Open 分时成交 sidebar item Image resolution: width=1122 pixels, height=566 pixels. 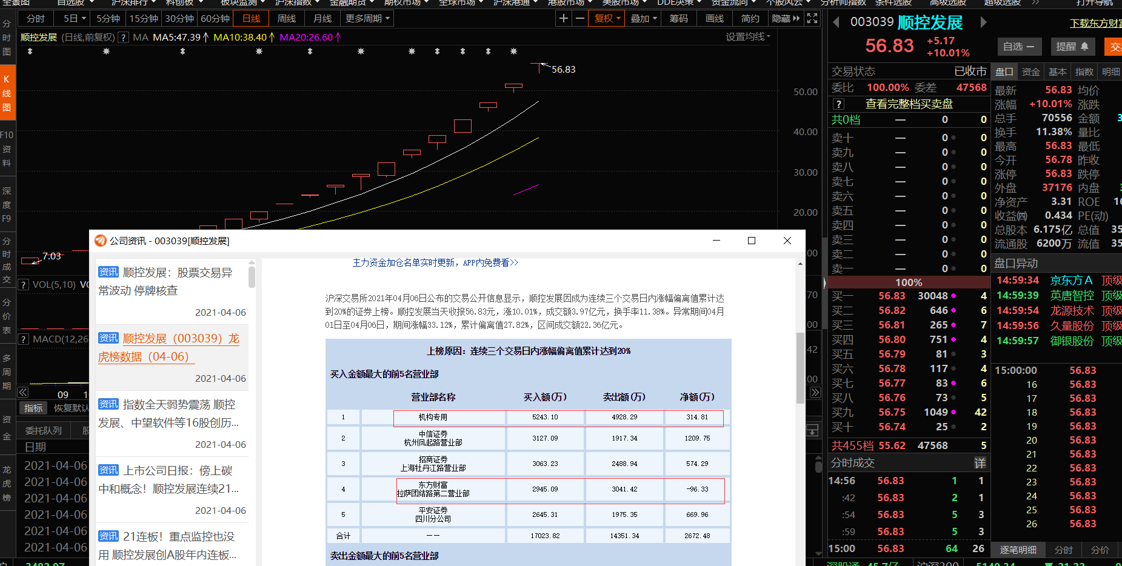[x=7, y=260]
